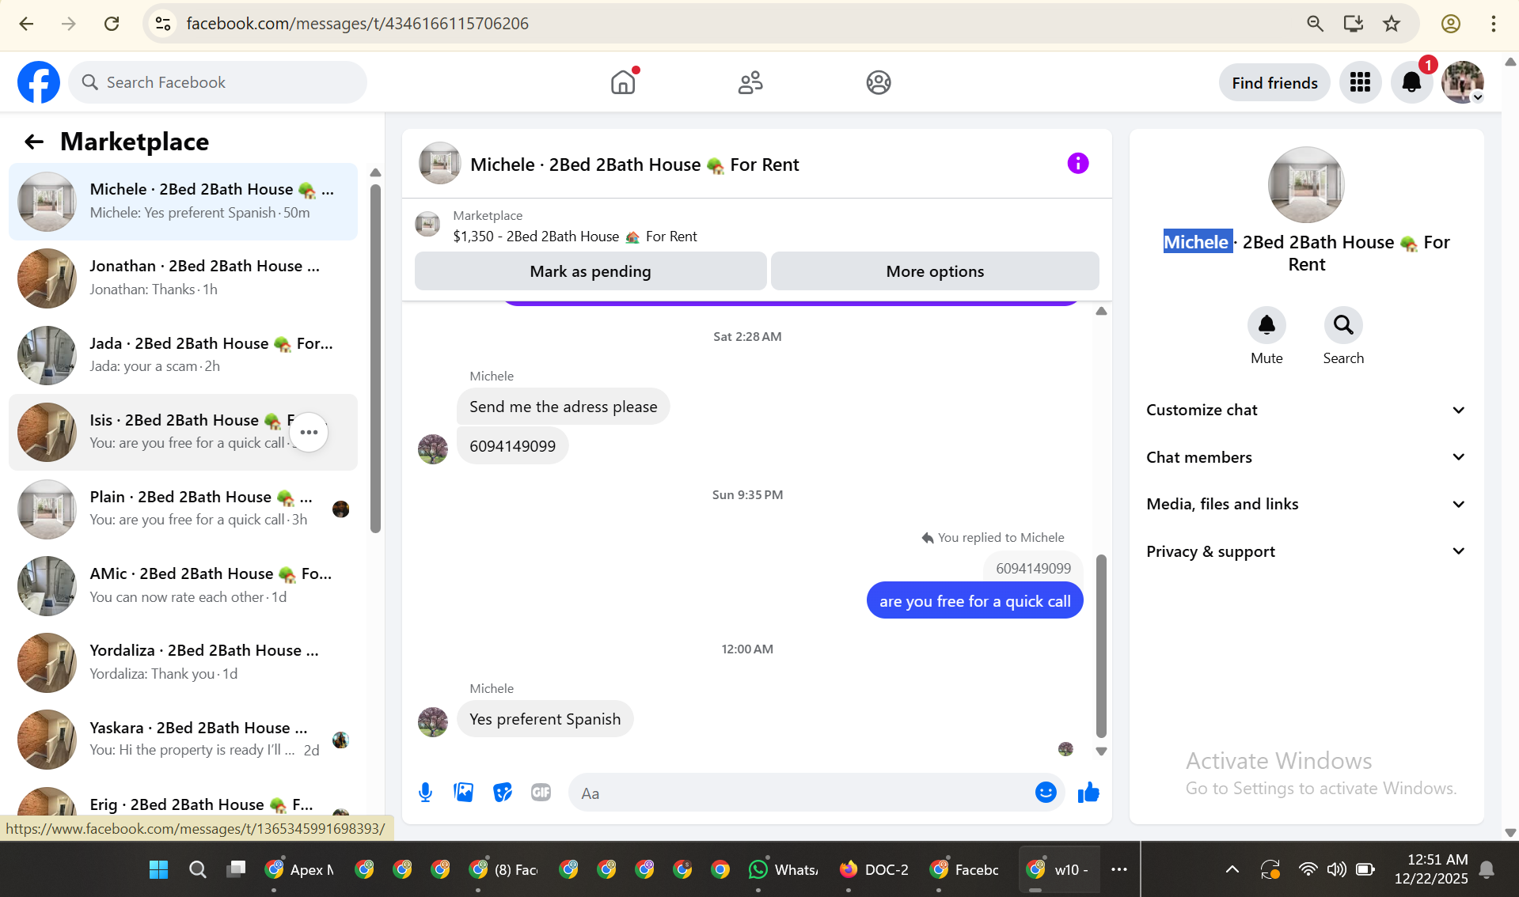This screenshot has width=1519, height=897.
Task: Show hidden system tray icons
Action: tap(1232, 869)
